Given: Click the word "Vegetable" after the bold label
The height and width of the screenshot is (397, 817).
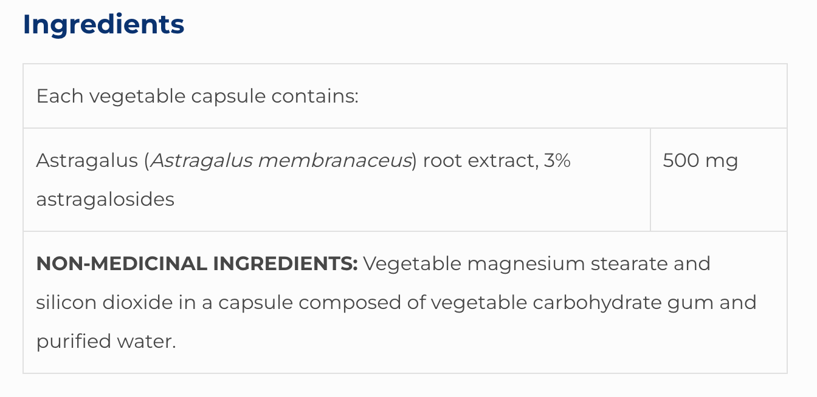Looking at the screenshot, I should tap(411, 264).
